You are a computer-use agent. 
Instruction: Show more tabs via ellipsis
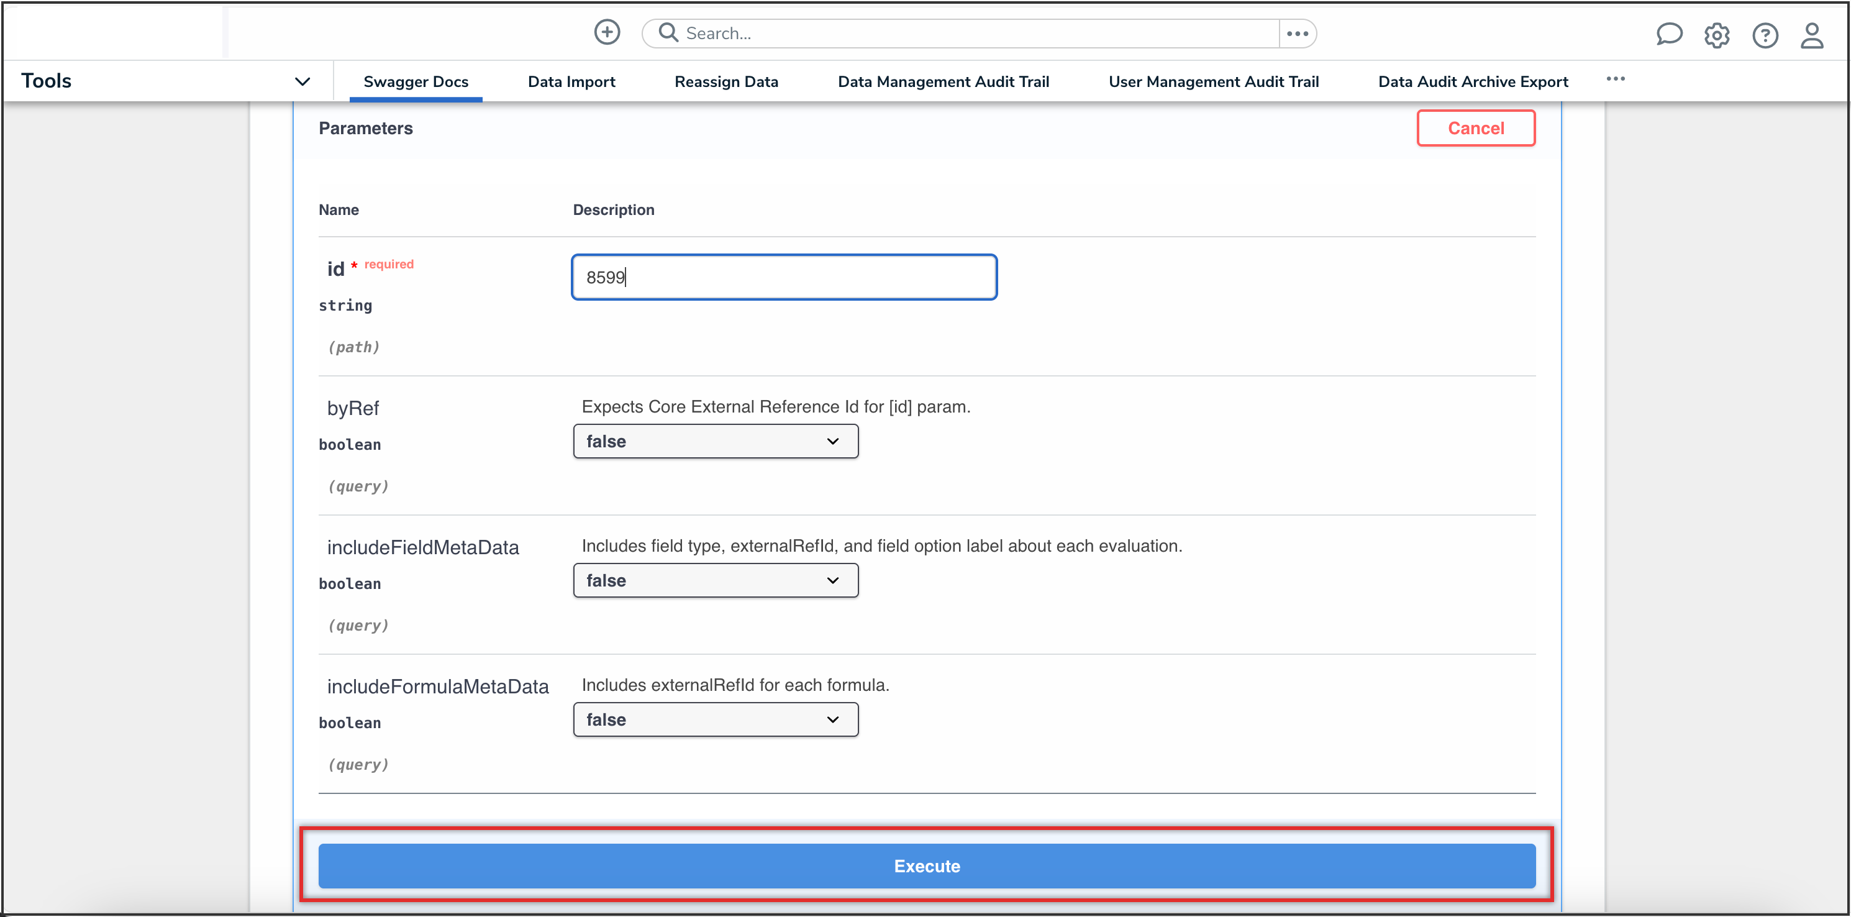coord(1616,79)
